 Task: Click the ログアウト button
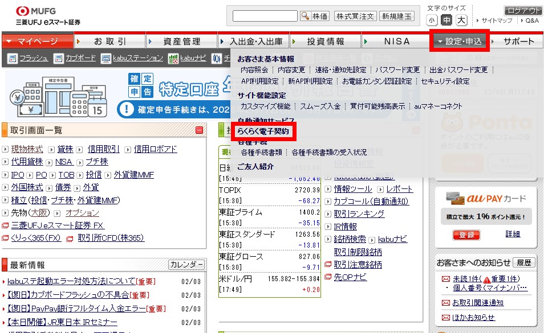click(523, 10)
